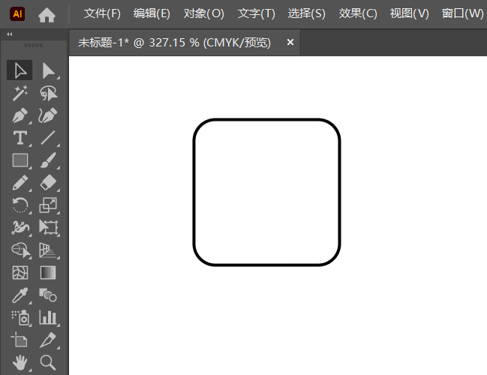This screenshot has height=375, width=487.
Task: Select the Hand tool
Action: click(x=20, y=362)
